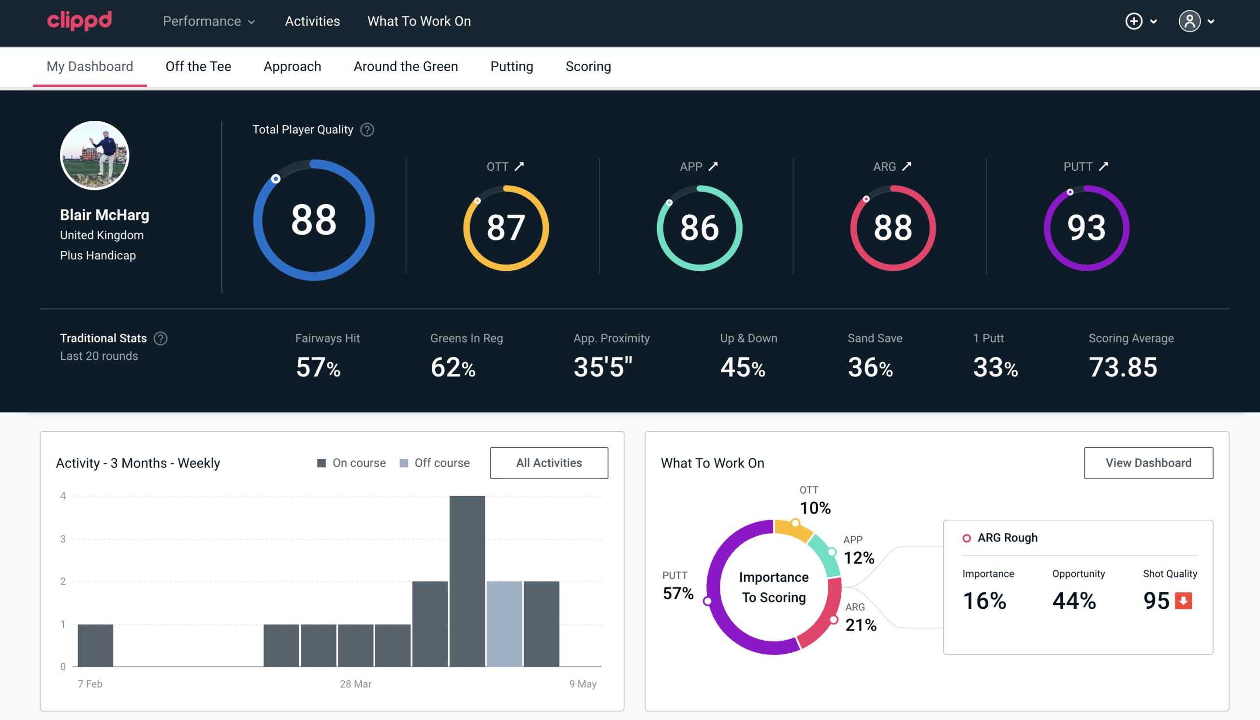Switch to the Putting tab

512,66
